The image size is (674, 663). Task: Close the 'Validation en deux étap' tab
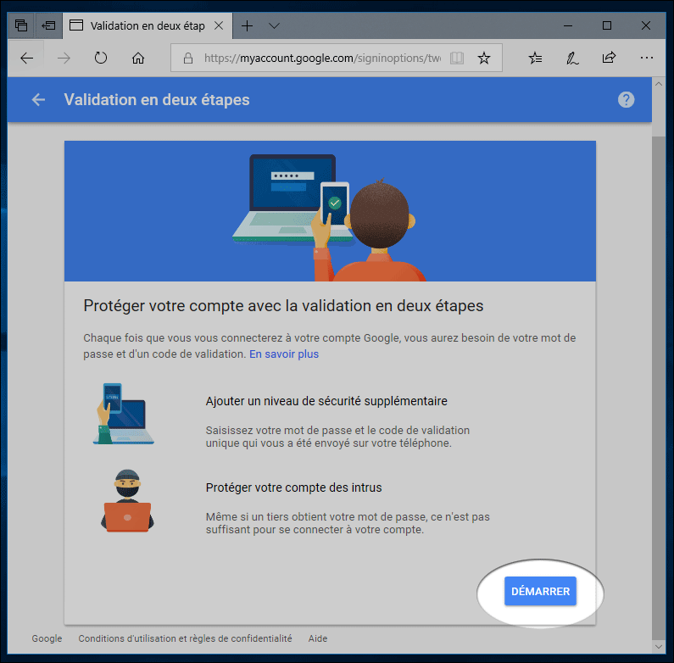click(219, 25)
